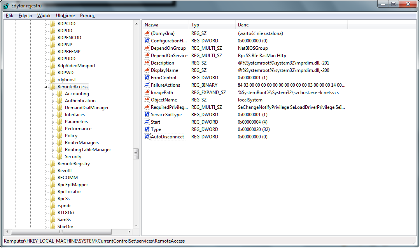Select the RDPWD key
The width and height of the screenshot is (420, 248).
[65, 73]
